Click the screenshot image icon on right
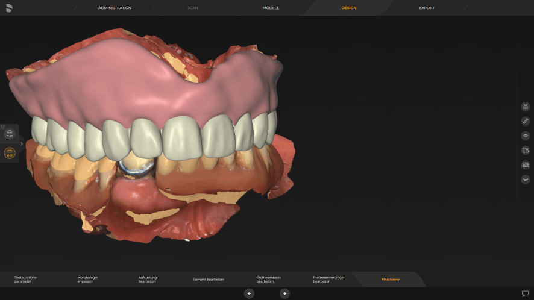 point(525,164)
